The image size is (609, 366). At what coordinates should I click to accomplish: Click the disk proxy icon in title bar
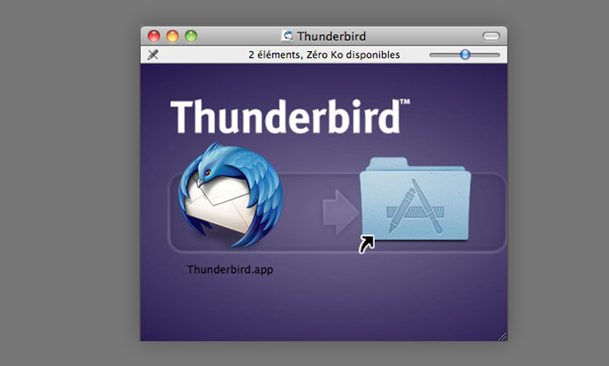pos(287,36)
